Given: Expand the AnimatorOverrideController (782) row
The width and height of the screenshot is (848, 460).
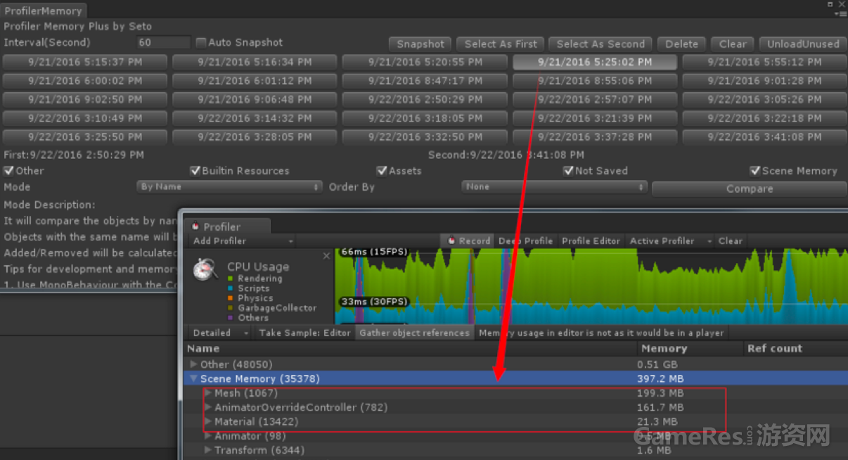Looking at the screenshot, I should [x=208, y=407].
